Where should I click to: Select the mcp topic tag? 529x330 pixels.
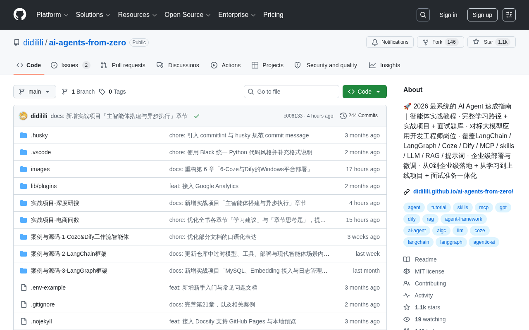[x=484, y=207]
